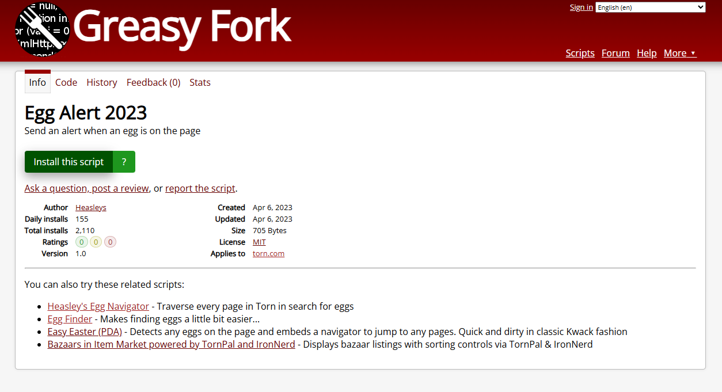Switch to the Code tab
Image resolution: width=722 pixels, height=392 pixels.
66,82
